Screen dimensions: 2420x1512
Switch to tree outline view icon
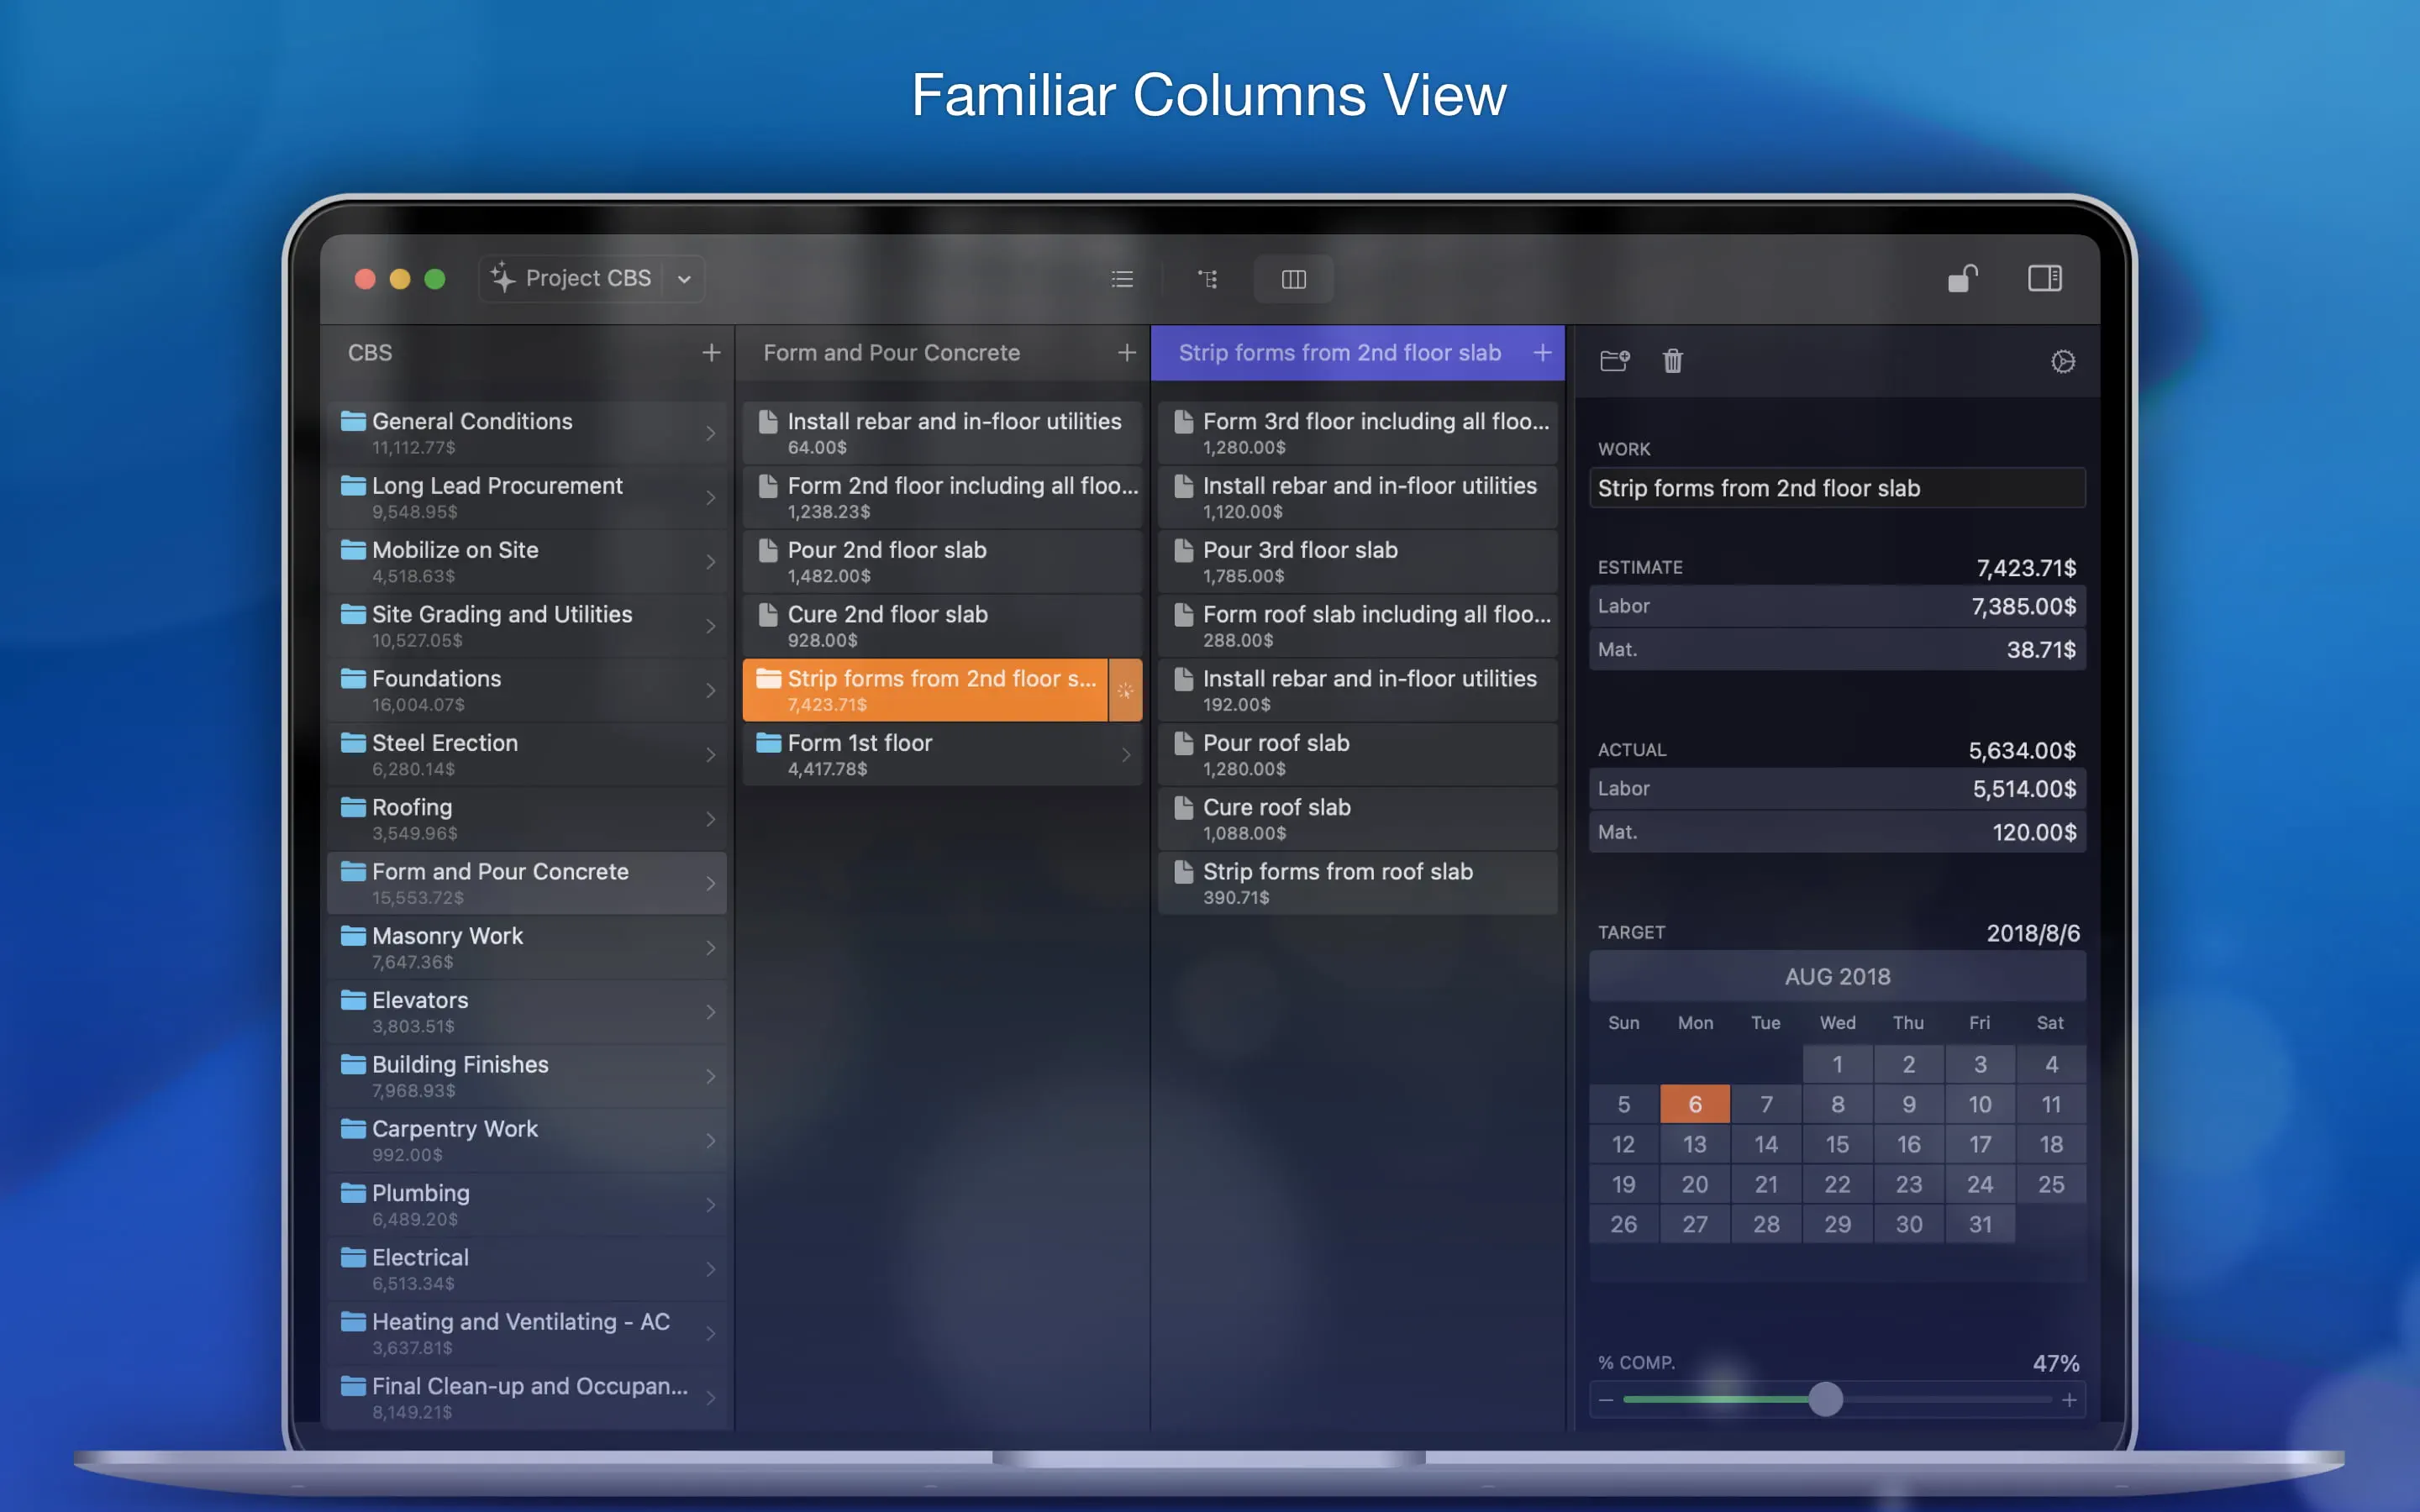pyautogui.click(x=1208, y=279)
